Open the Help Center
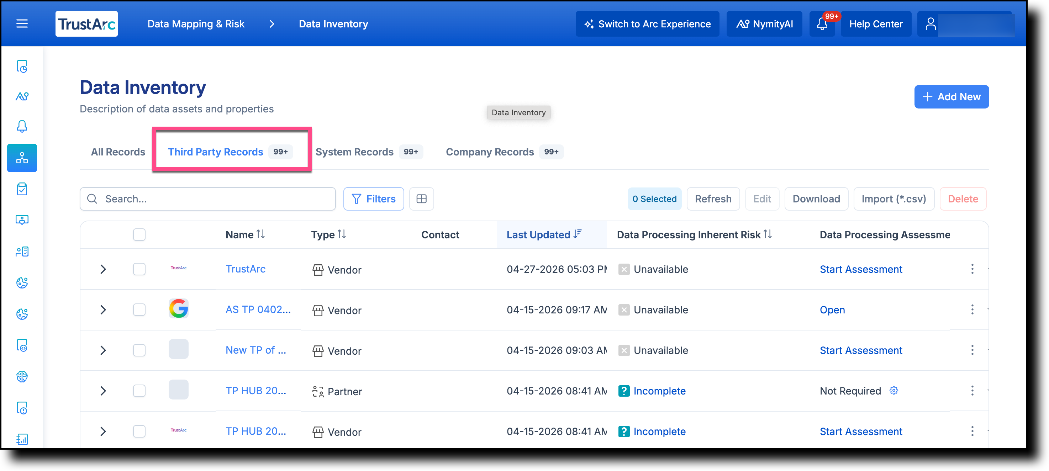1049x471 pixels. [x=875, y=23]
